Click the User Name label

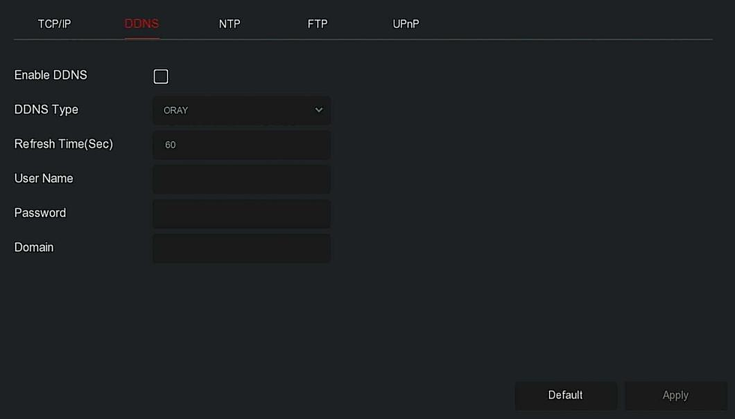coord(43,178)
